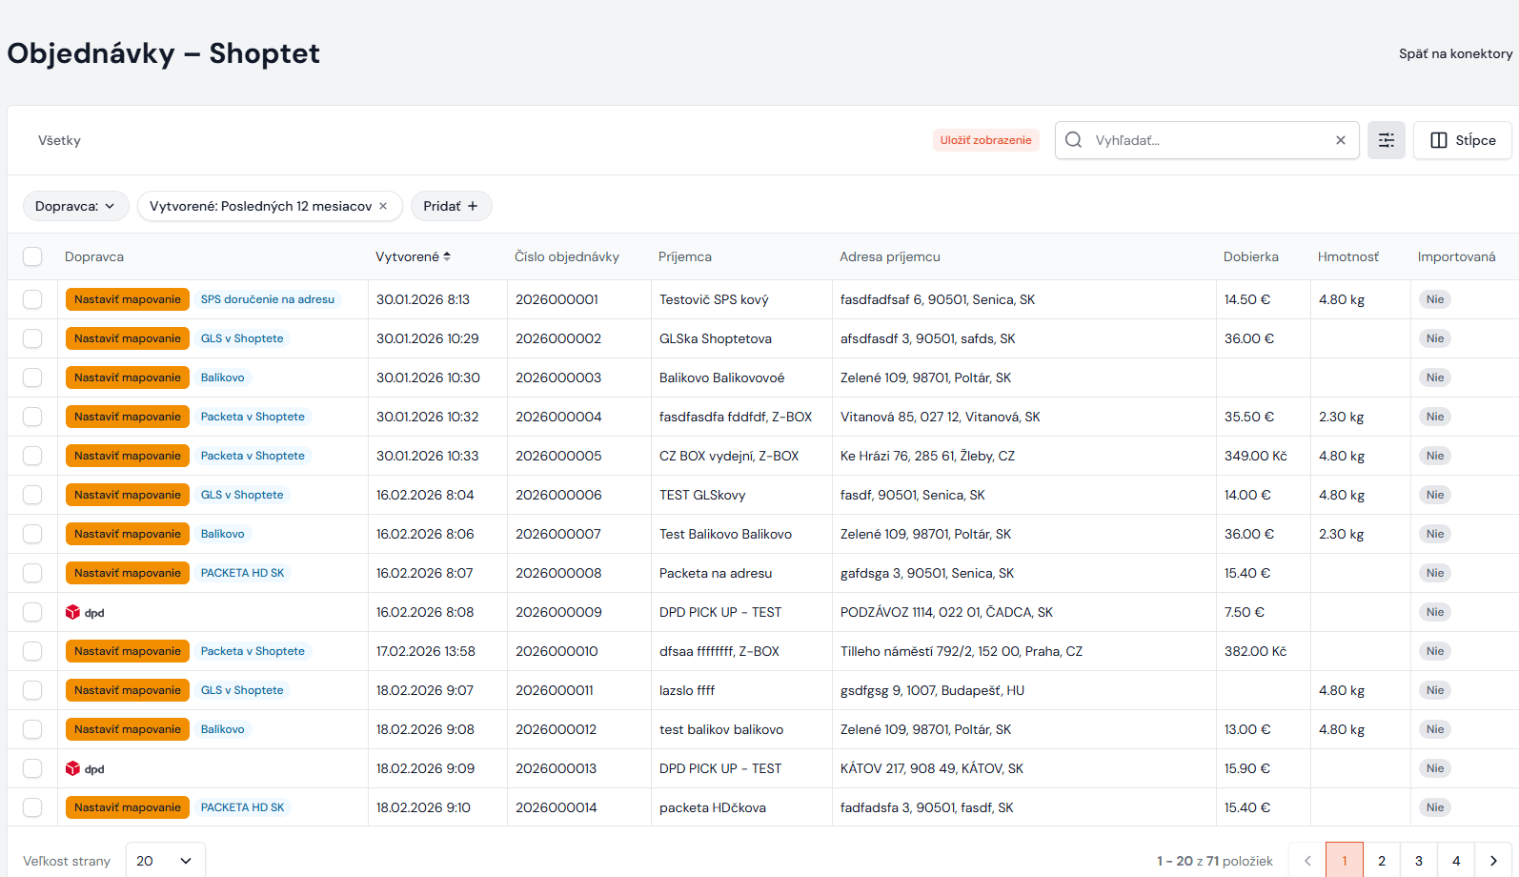Screen dimensions: 1519x877
Task: Open the Stĺpce columns chooser
Action: tap(1463, 140)
